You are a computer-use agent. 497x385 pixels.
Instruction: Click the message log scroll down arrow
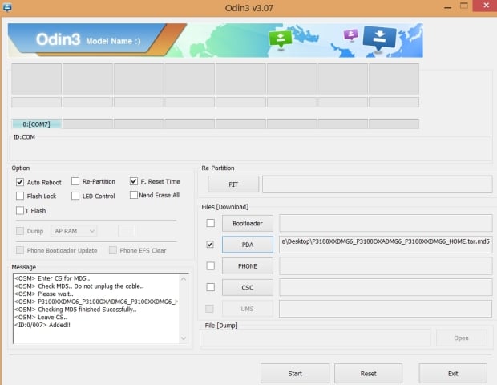184,338
